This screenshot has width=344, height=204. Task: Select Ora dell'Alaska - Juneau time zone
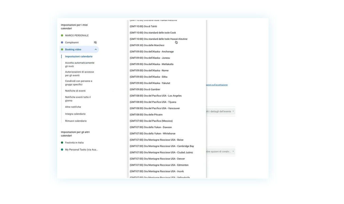click(x=167, y=58)
